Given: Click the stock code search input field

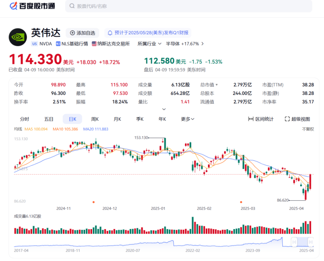Looking at the screenshot, I should tap(187, 6).
